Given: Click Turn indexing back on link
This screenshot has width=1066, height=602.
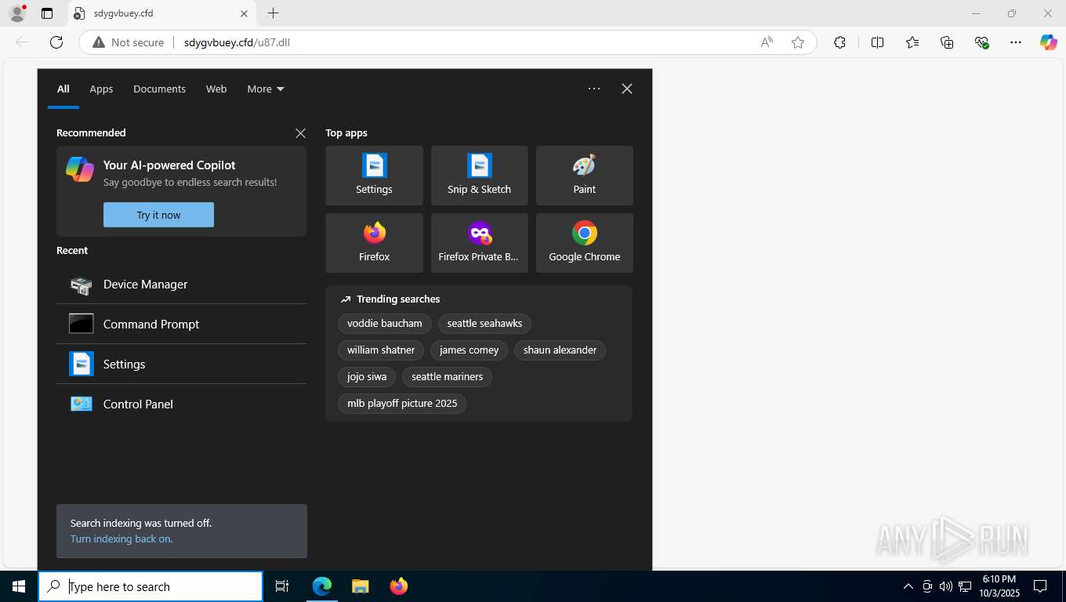Looking at the screenshot, I should 121,539.
